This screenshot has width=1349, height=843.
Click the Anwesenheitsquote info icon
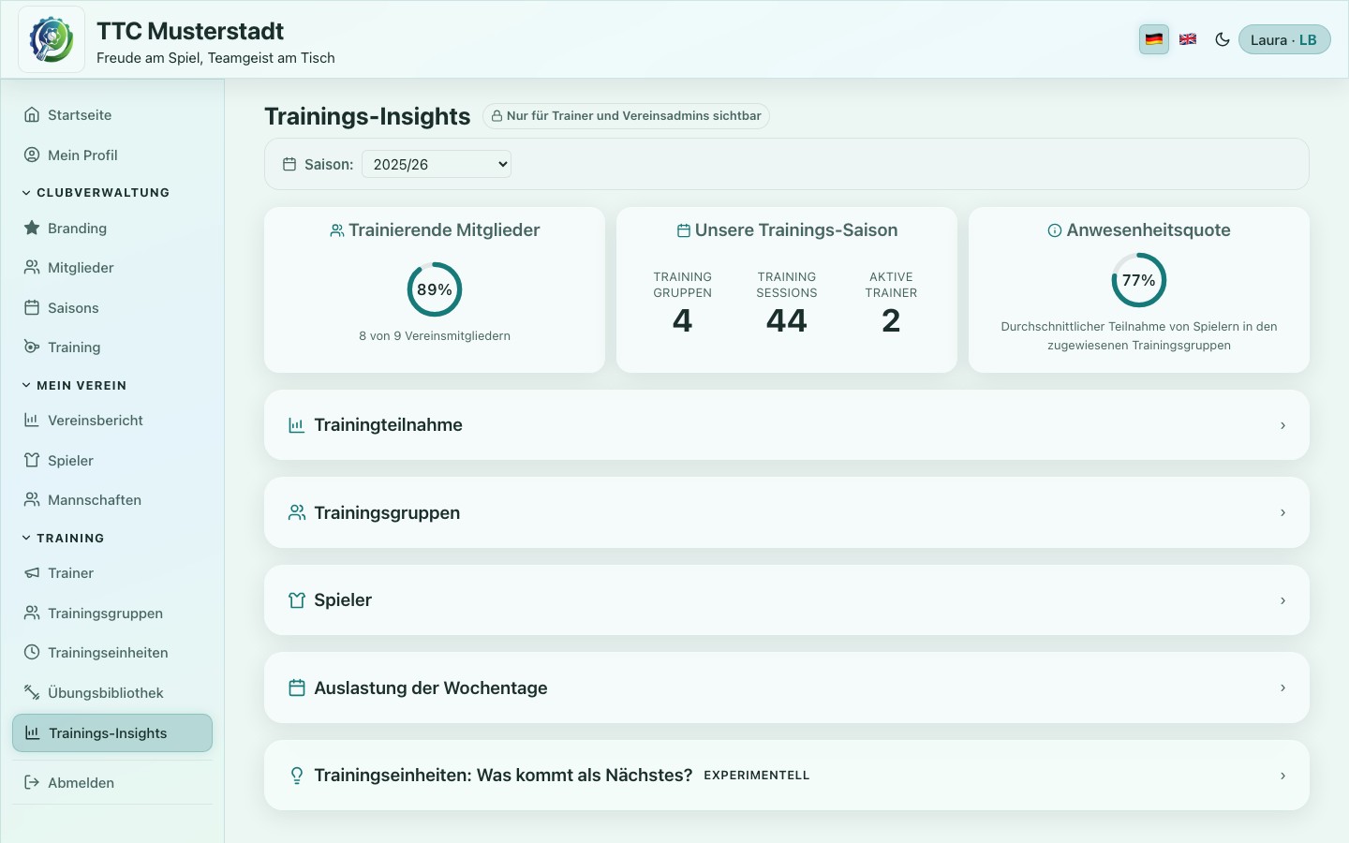pos(1055,230)
